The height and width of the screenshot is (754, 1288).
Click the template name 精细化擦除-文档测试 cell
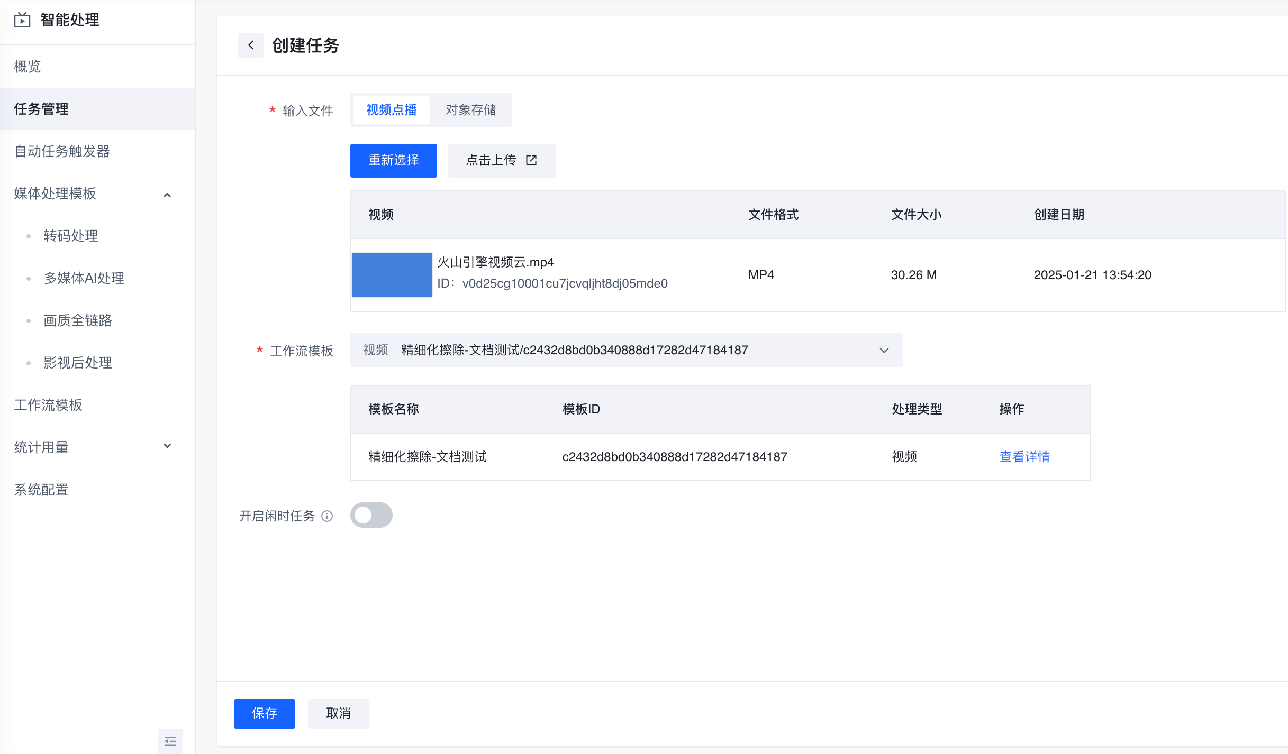click(x=428, y=457)
